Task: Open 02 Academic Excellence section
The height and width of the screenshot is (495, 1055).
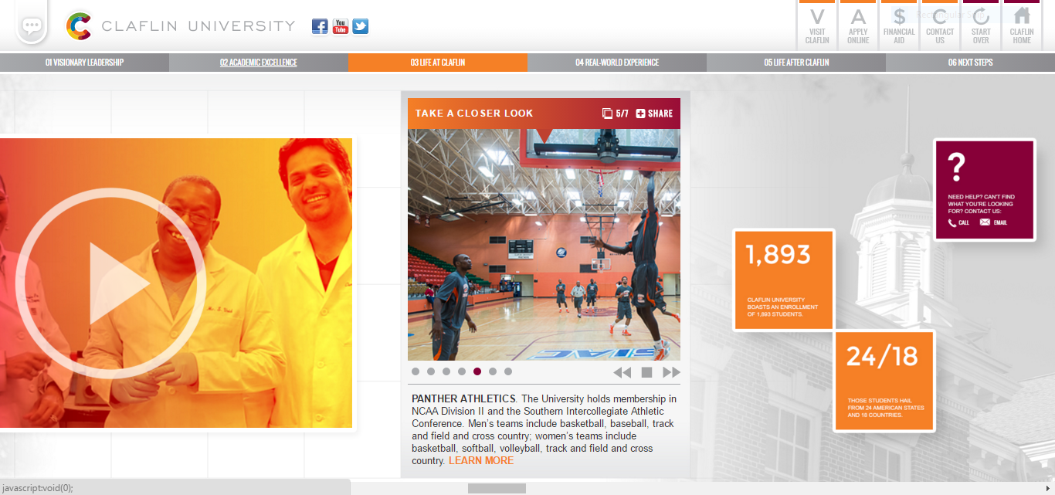Action: pos(259,63)
